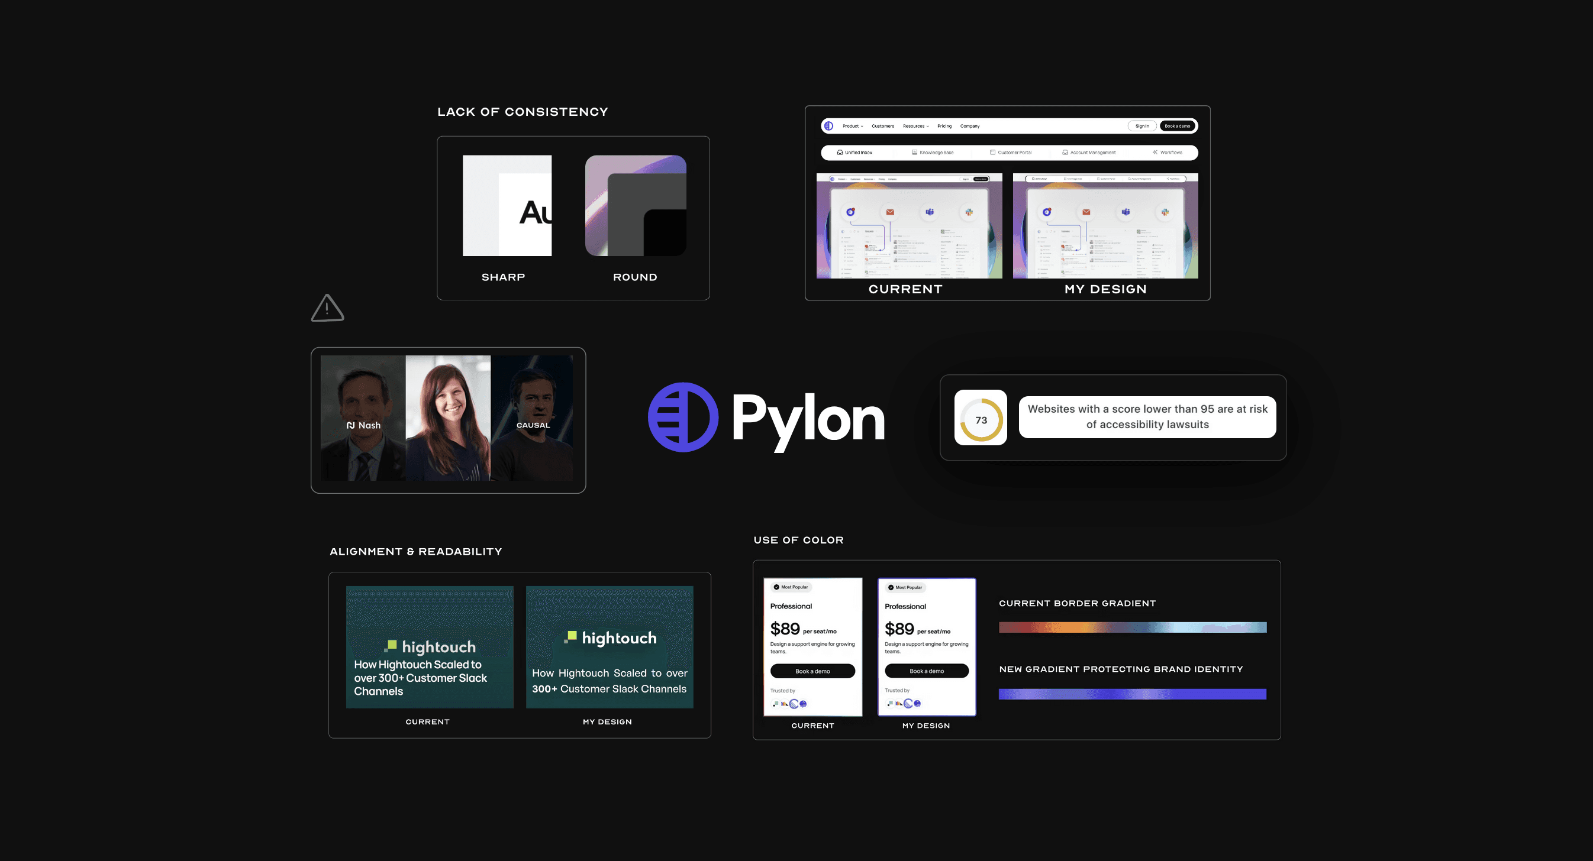Click the accessibility lawsuits warning text
Image resolution: width=1593 pixels, height=861 pixels.
1147,416
